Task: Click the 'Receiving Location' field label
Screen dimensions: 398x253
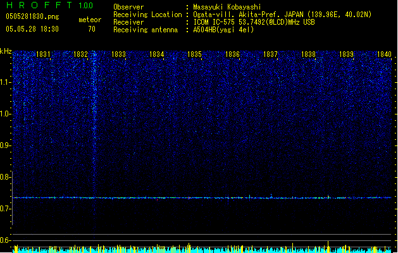Action: [147, 15]
